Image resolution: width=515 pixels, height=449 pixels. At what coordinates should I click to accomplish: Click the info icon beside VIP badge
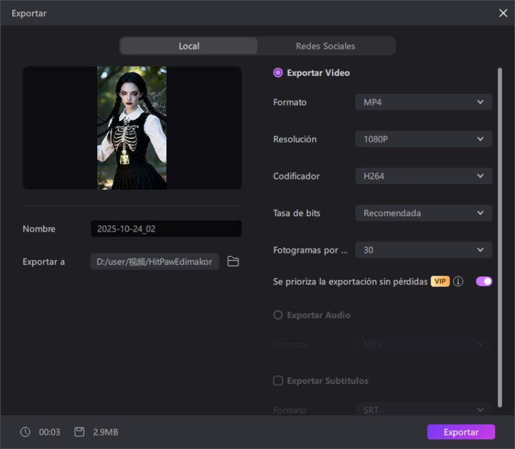click(x=458, y=281)
